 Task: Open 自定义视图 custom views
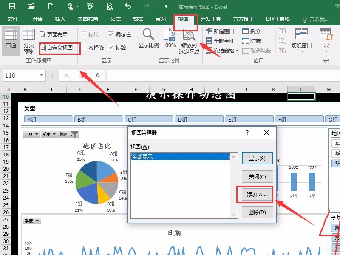tap(57, 48)
